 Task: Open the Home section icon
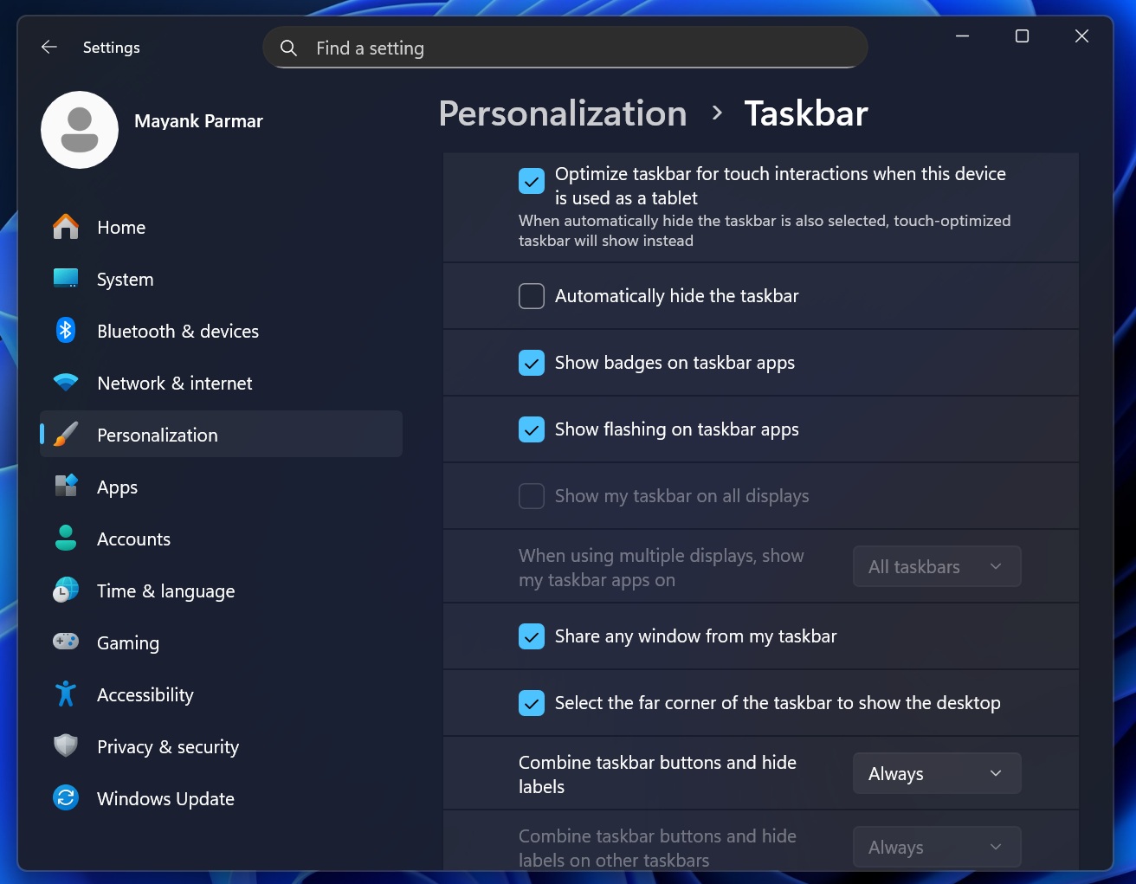(65, 227)
